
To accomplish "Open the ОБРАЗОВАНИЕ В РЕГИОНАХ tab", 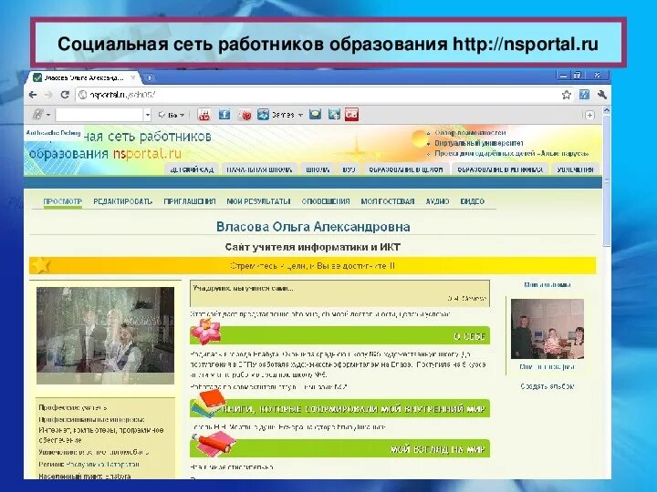I will [500, 169].
